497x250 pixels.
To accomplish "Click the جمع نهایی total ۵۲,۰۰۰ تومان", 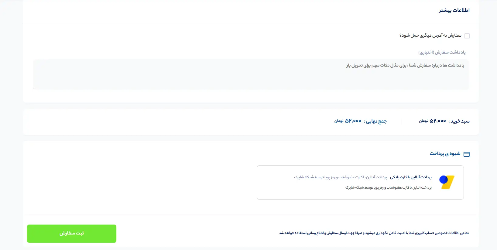I will 348,121.
